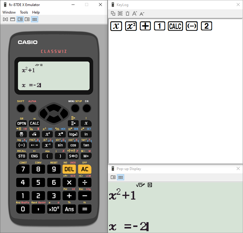Open the Window menu
This screenshot has width=243, height=233.
(9, 12)
